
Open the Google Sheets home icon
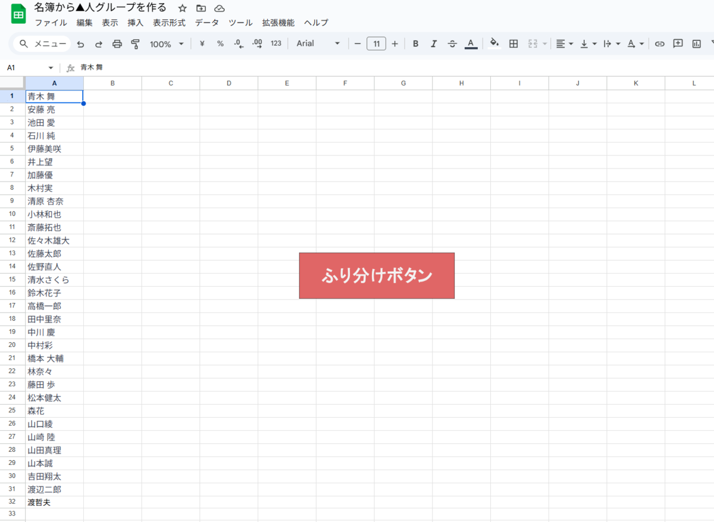(18, 14)
